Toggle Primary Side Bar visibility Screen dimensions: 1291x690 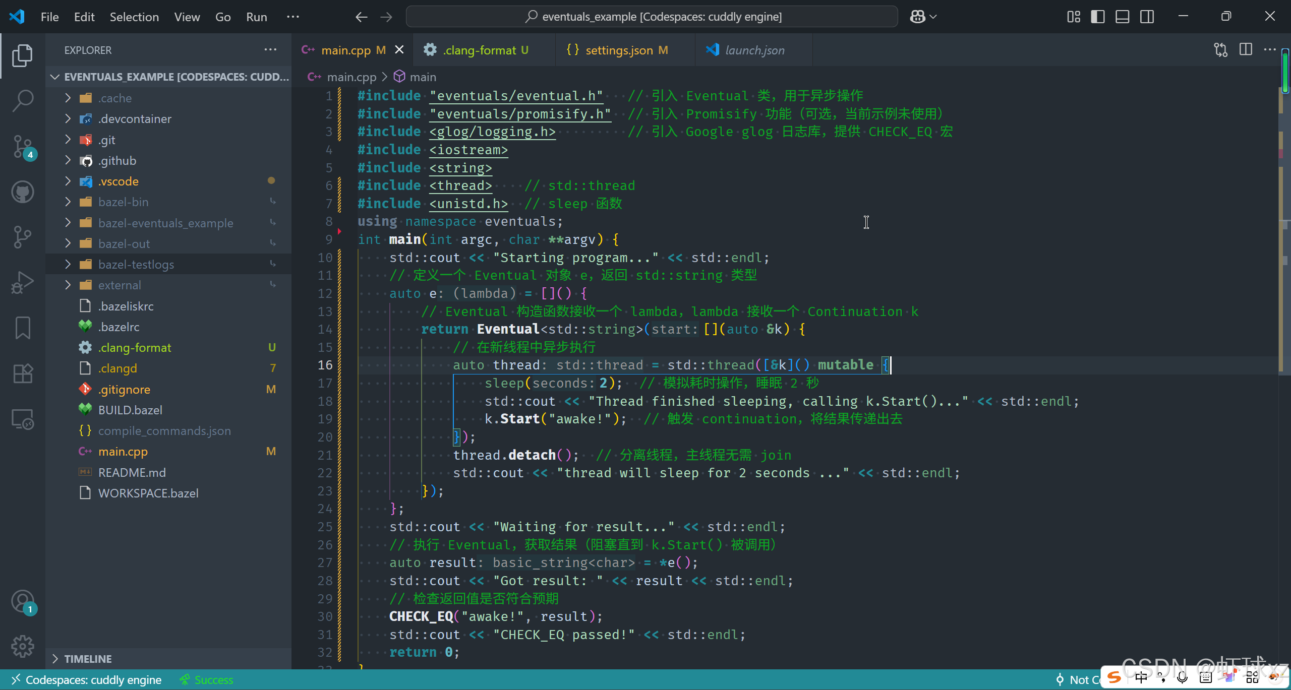[1098, 17]
